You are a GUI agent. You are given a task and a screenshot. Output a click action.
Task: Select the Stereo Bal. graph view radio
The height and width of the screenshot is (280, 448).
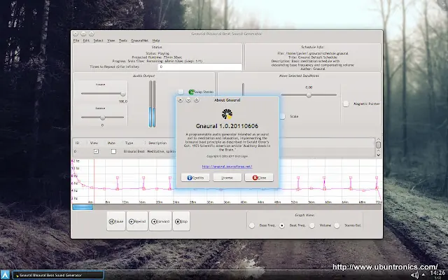[x=337, y=225]
